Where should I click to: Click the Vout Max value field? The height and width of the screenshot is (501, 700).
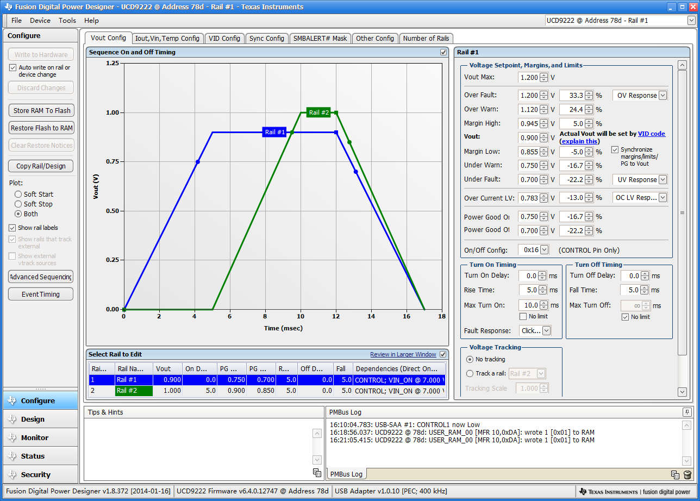[x=529, y=78]
